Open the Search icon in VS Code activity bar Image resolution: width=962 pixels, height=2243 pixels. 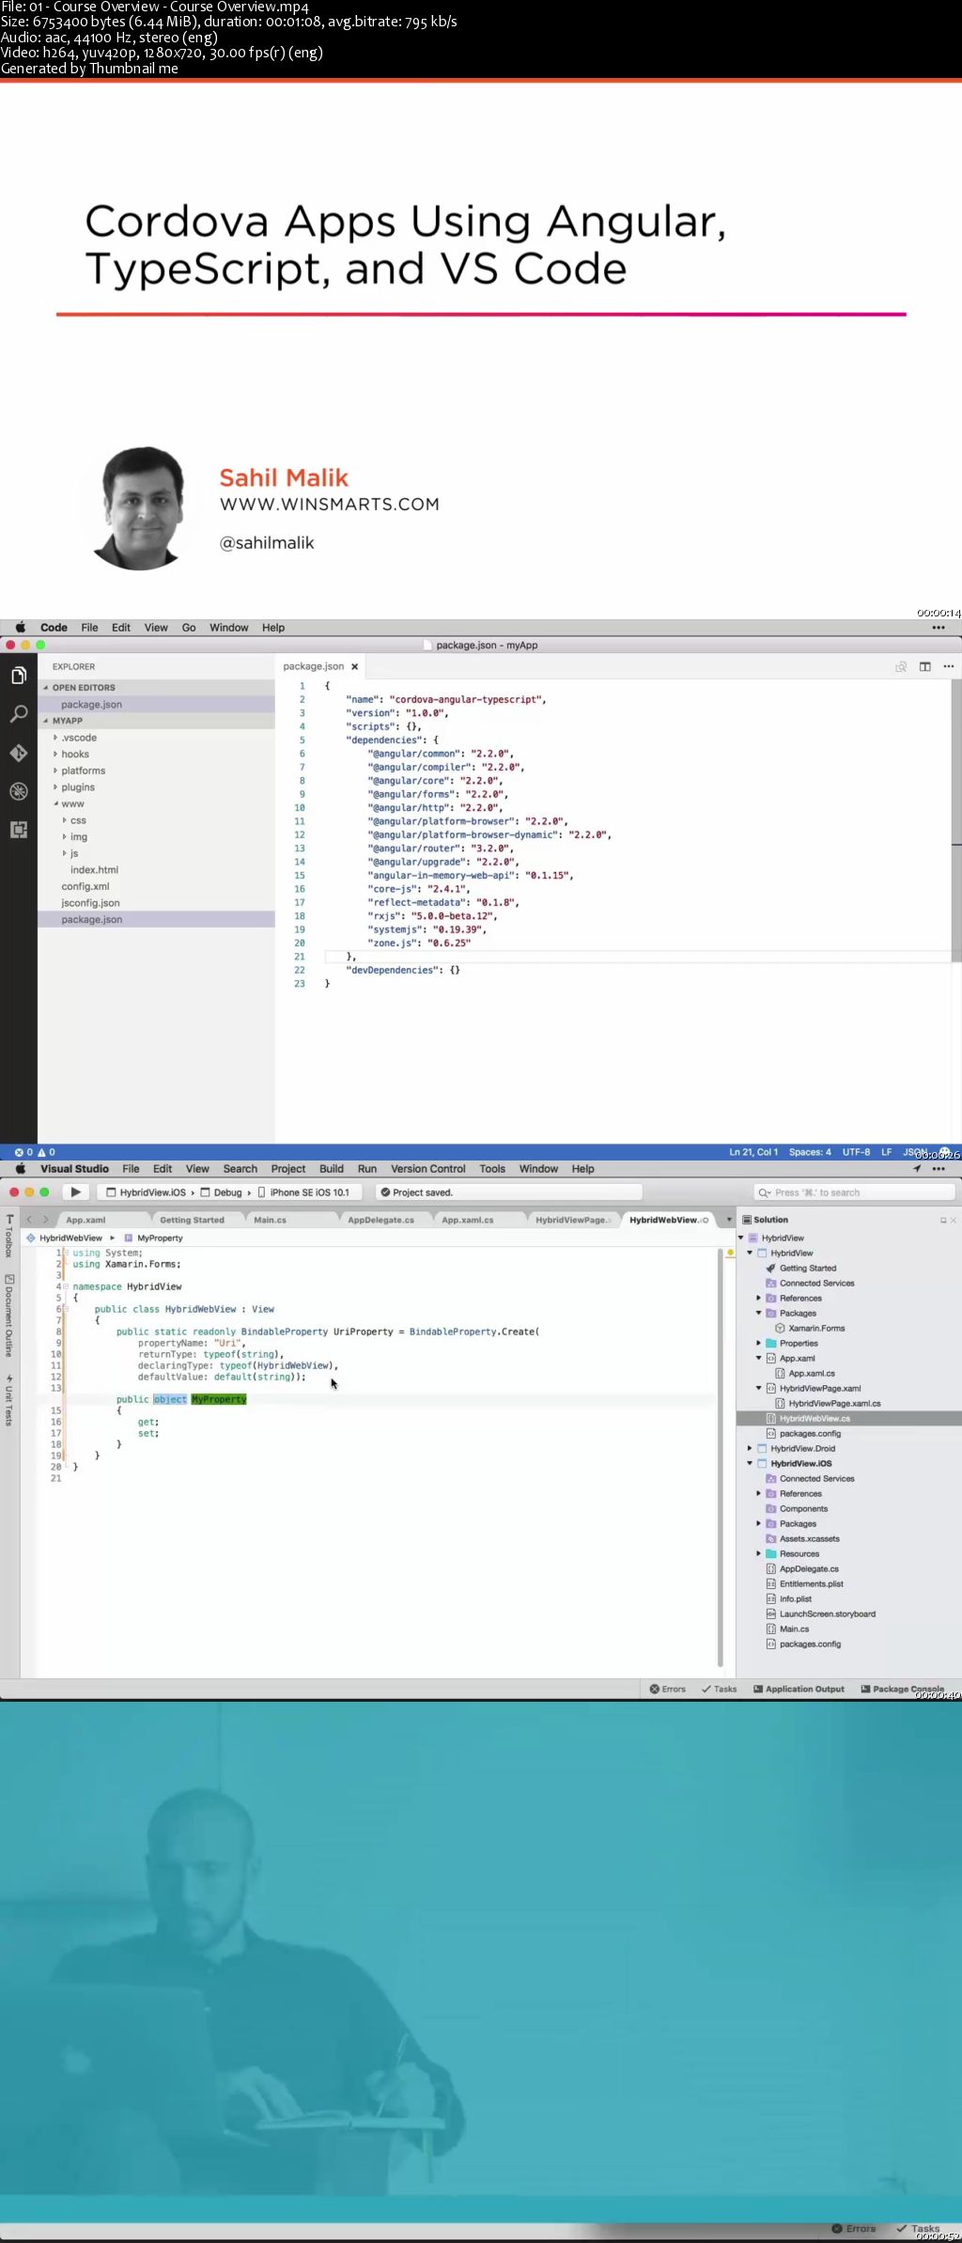click(x=18, y=714)
